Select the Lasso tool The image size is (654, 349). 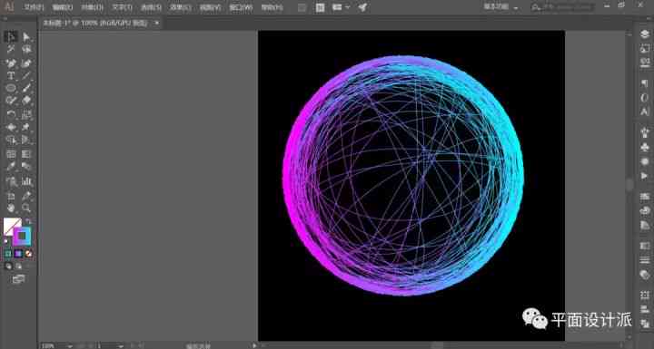(x=26, y=50)
